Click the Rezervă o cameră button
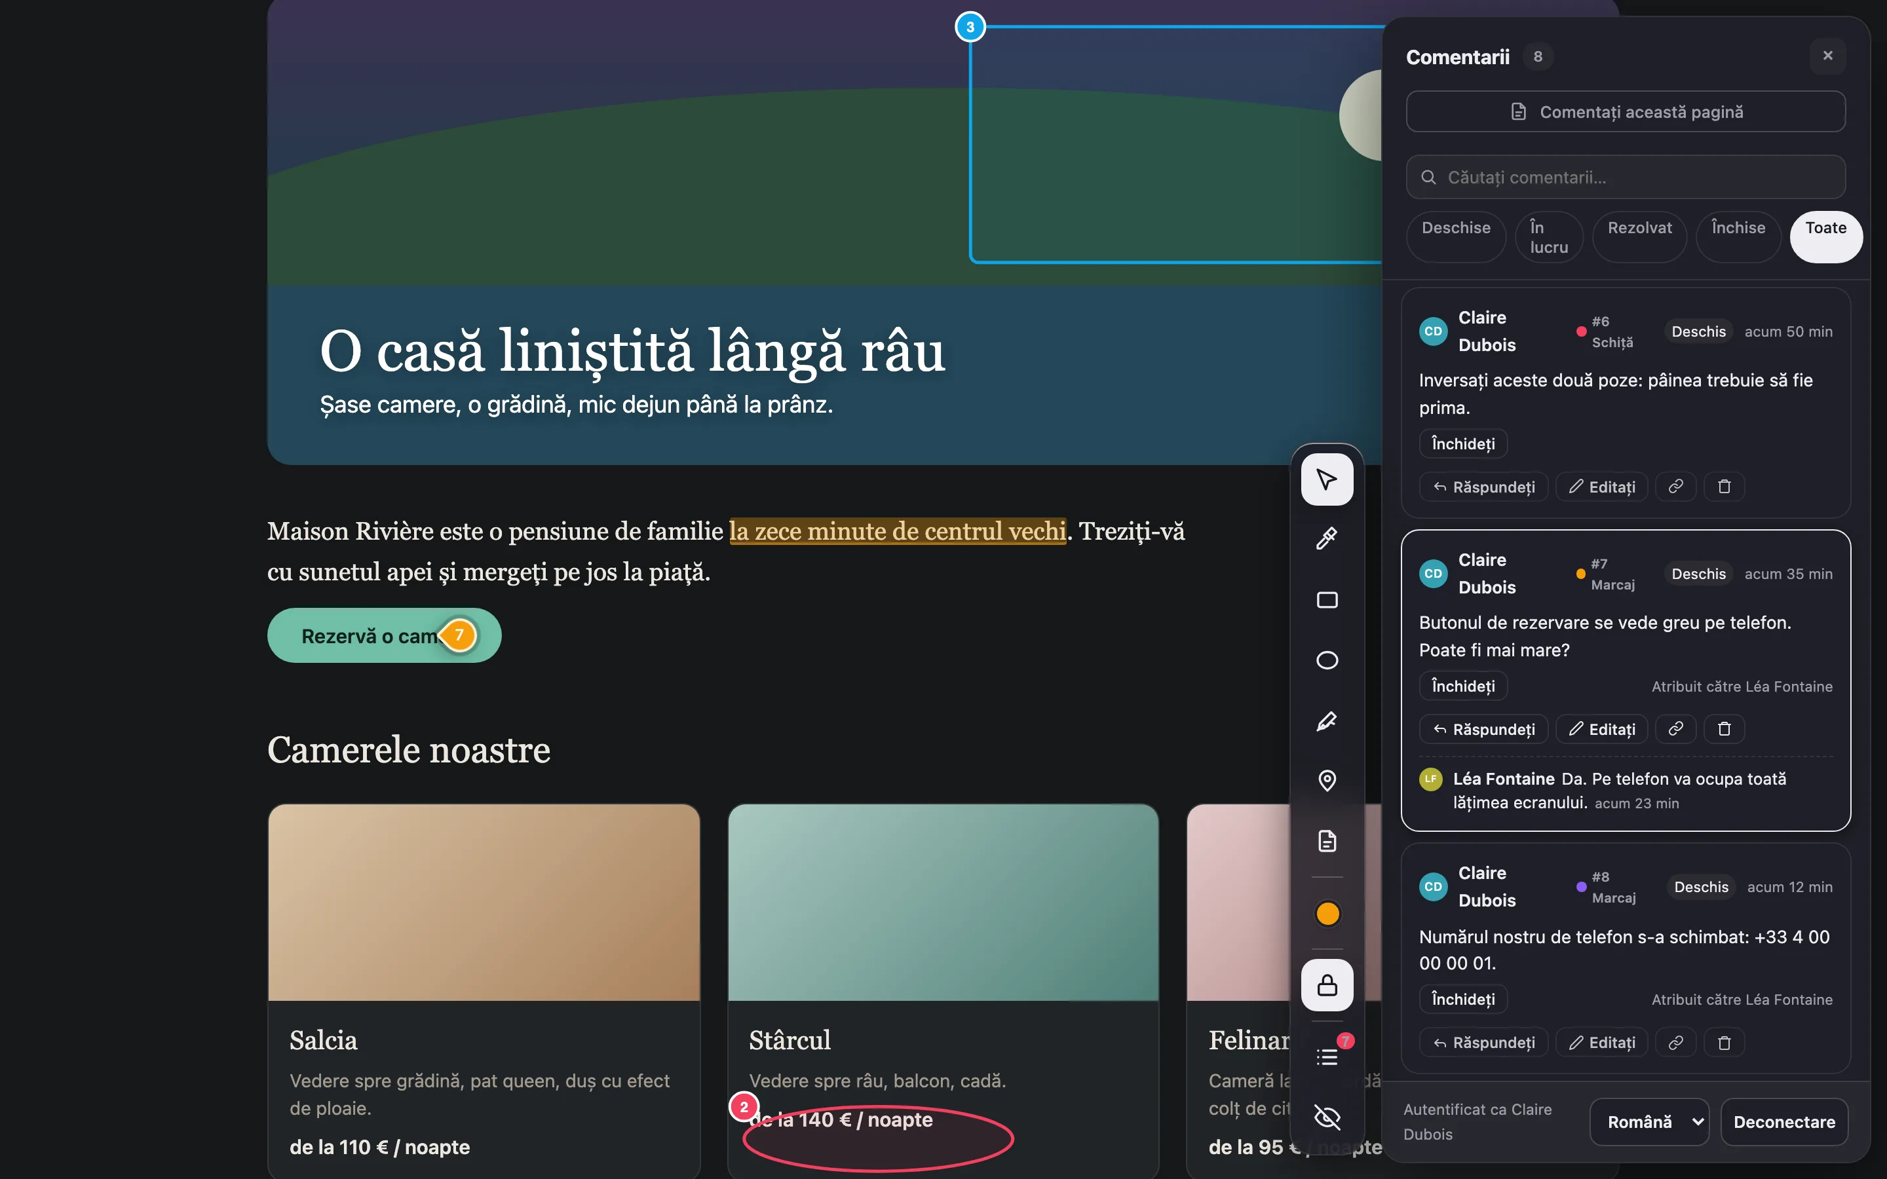 point(384,635)
